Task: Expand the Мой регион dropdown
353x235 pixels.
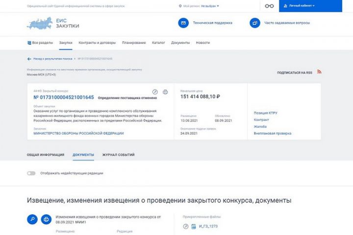Action: [x=200, y=6]
